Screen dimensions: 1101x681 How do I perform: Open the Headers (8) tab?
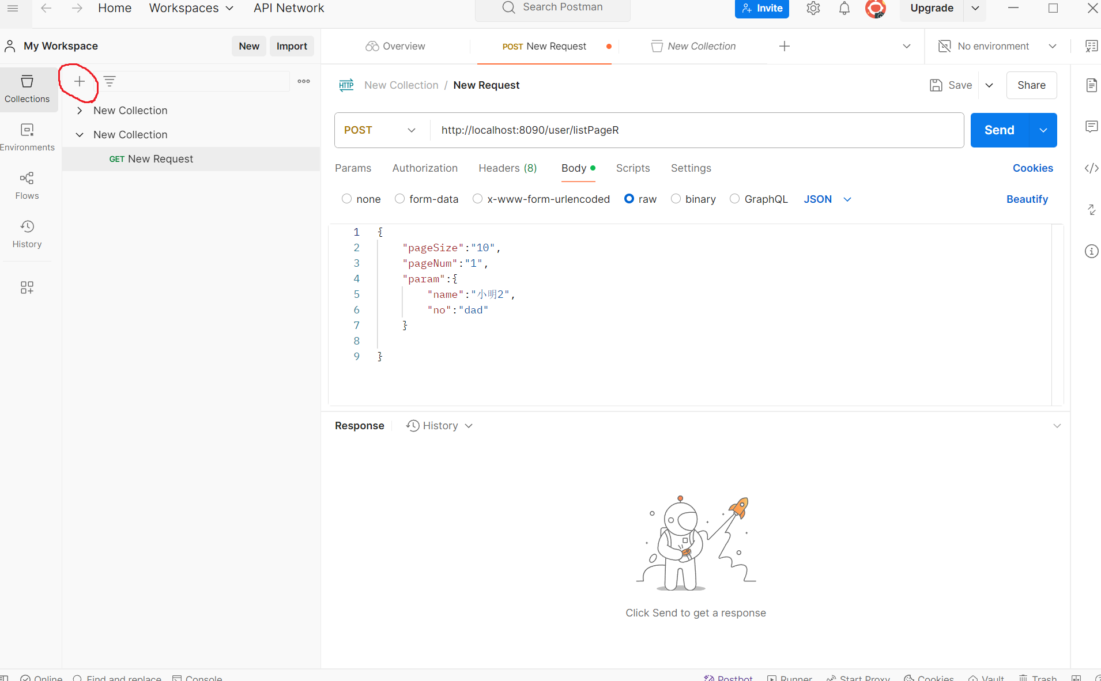pos(508,168)
